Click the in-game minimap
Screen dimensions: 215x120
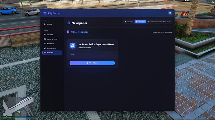[x=18, y=106]
